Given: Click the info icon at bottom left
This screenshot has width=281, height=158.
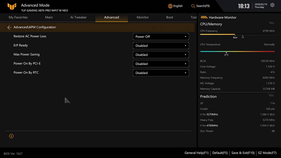Looking at the screenshot, I should (x=11, y=136).
